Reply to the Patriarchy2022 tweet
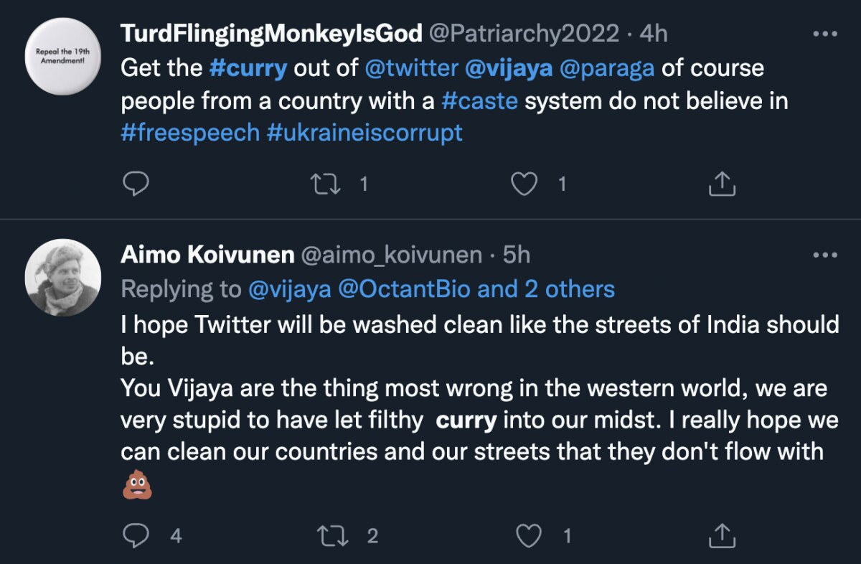Image resolution: width=861 pixels, height=564 pixels. (135, 184)
